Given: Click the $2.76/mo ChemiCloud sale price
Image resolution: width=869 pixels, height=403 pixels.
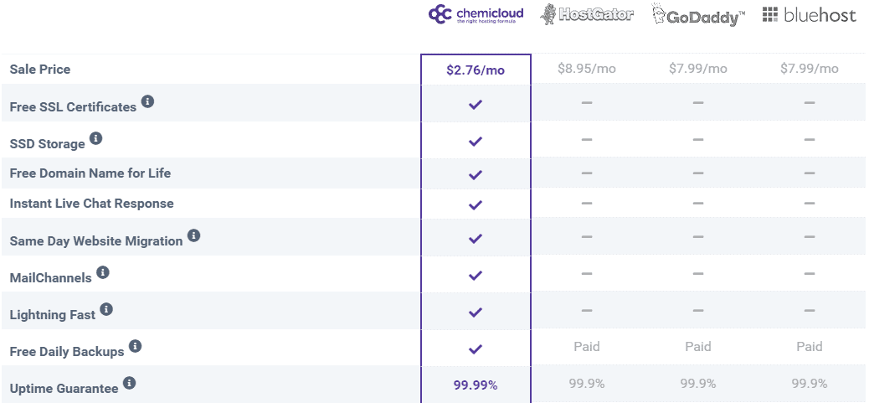Looking at the screenshot, I should point(476,70).
